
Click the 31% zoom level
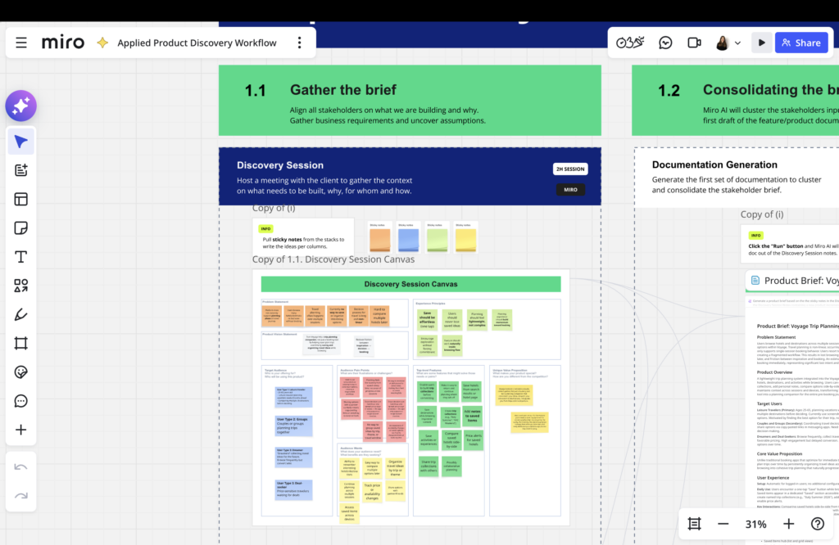[x=755, y=525]
